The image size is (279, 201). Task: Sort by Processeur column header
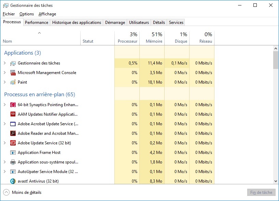click(127, 38)
